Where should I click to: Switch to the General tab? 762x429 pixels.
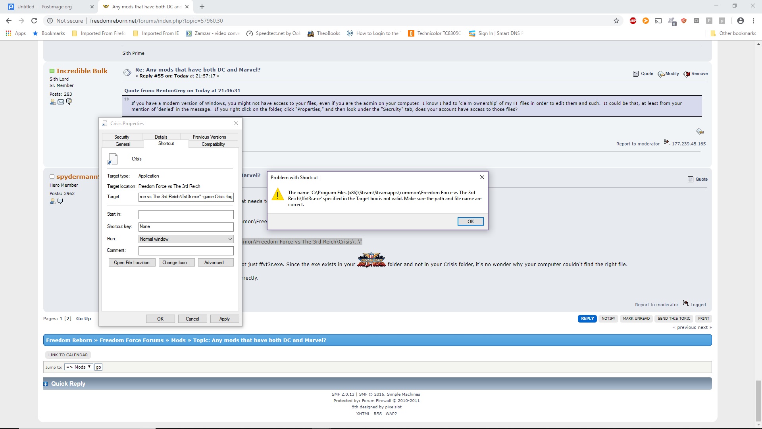click(123, 144)
